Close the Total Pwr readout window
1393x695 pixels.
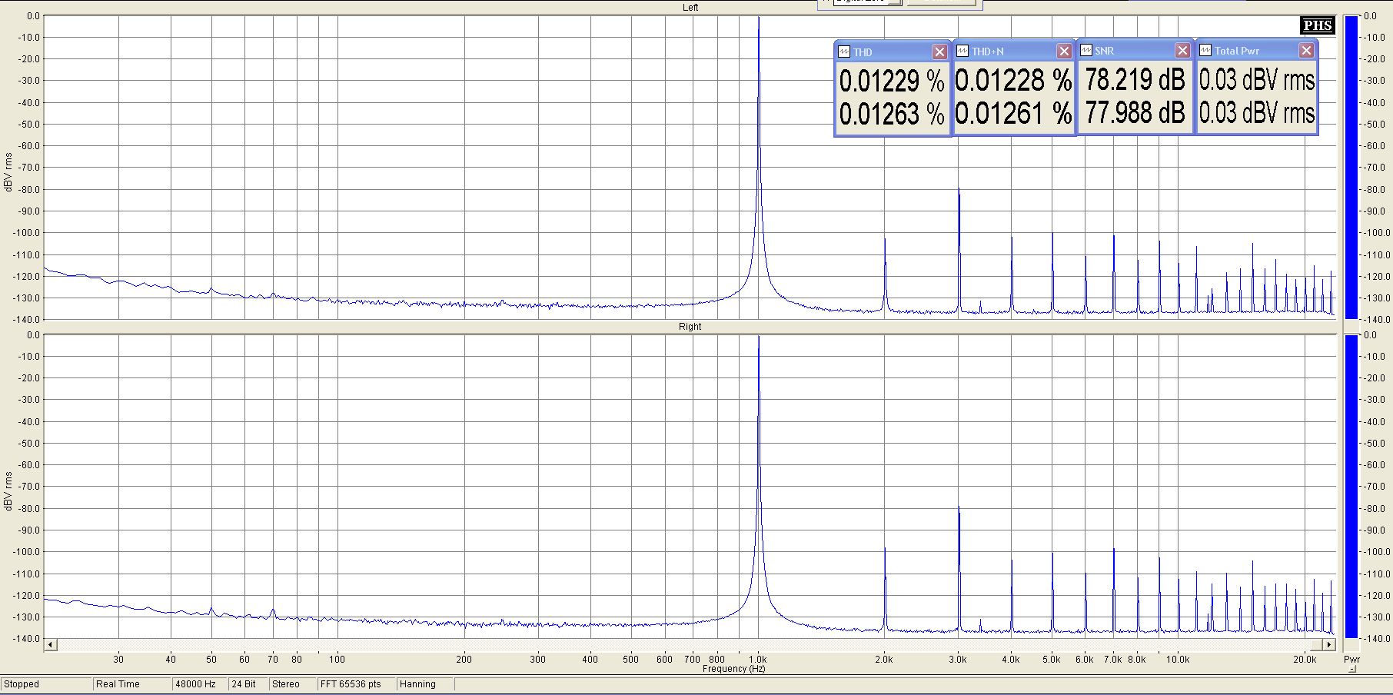1306,51
